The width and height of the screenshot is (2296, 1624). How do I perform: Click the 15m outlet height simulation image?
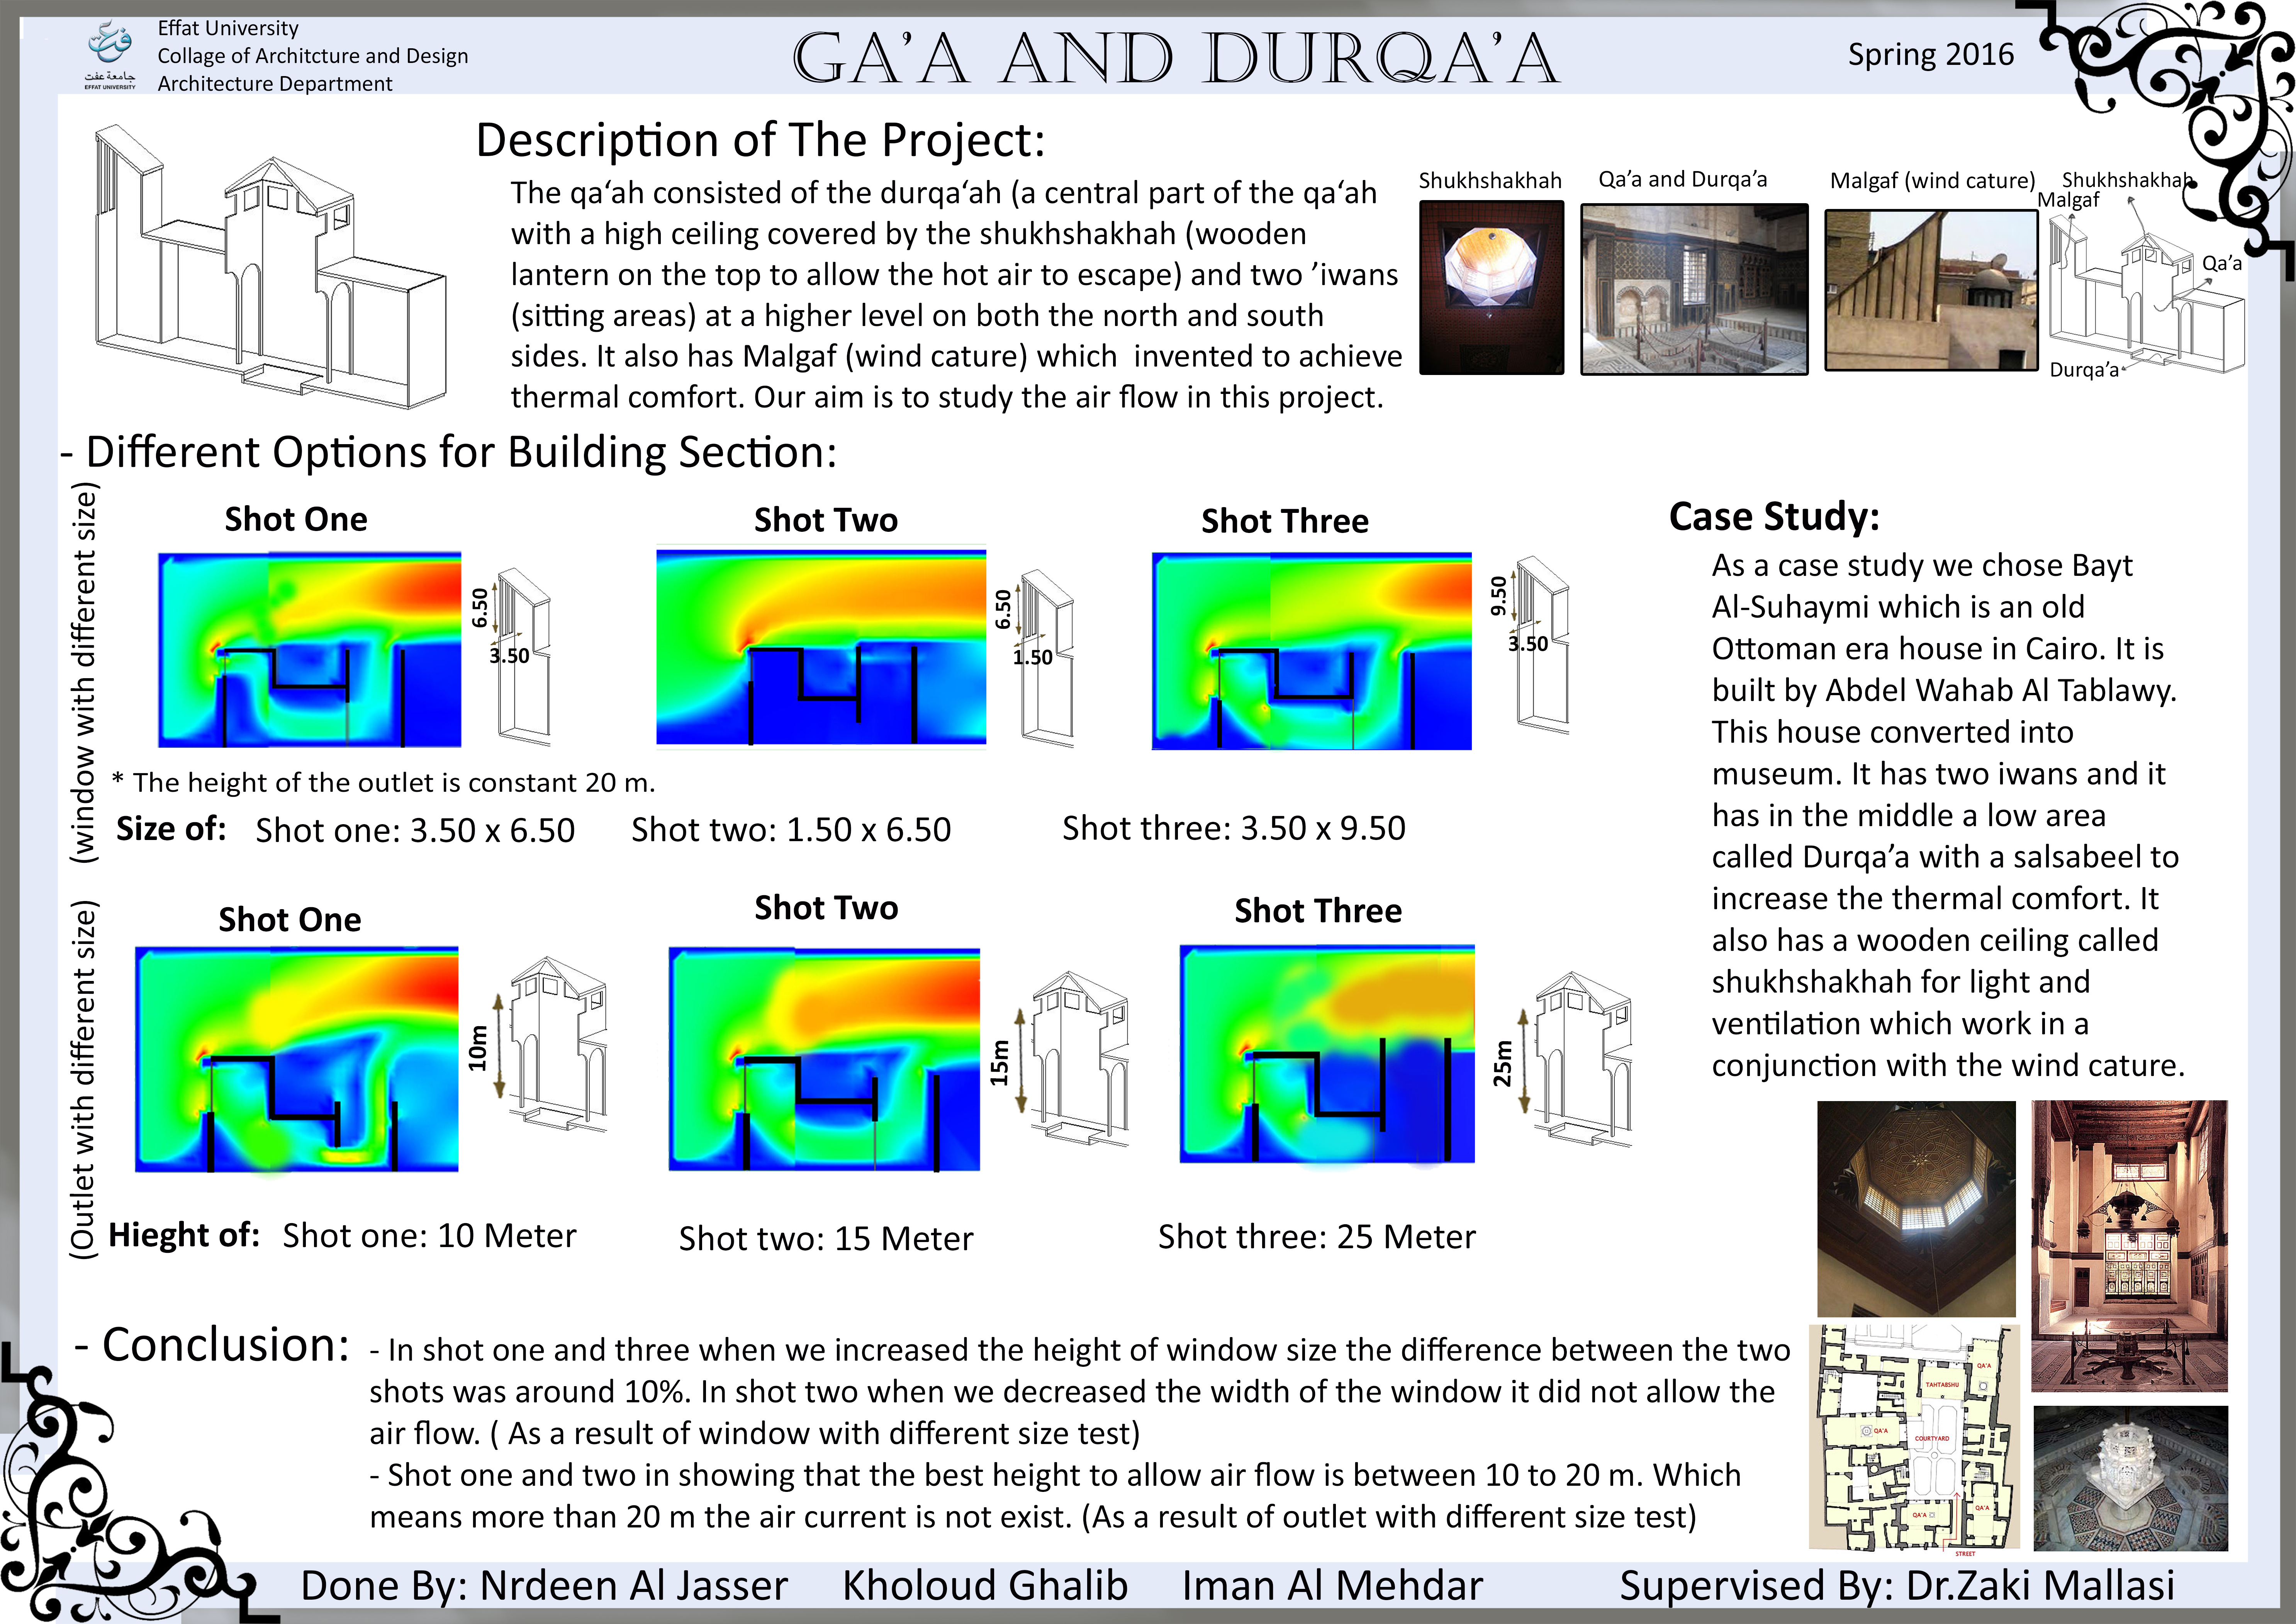(824, 1059)
